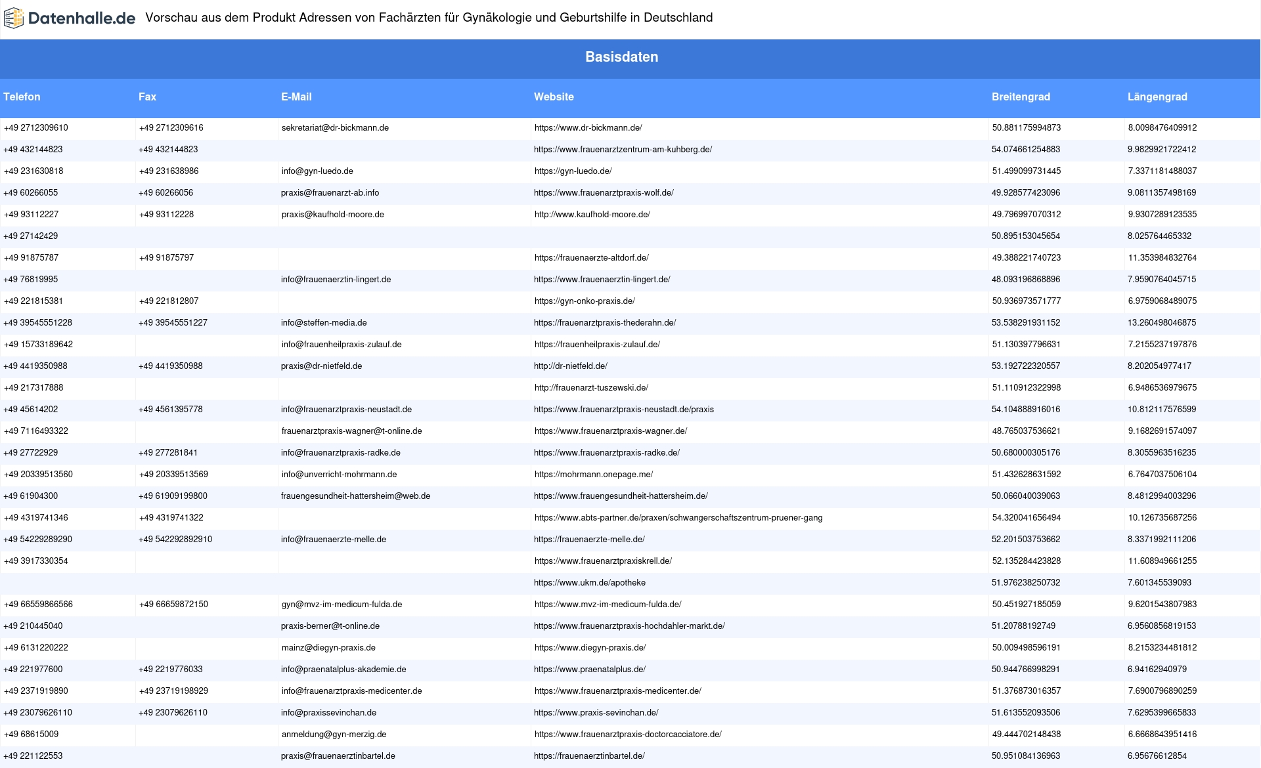Open the dr-bickmann.de website link
This screenshot has height=768, width=1261.
pyautogui.click(x=588, y=128)
